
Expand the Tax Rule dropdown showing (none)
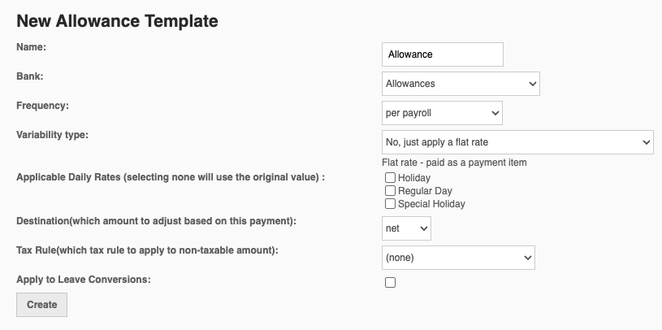[458, 258]
